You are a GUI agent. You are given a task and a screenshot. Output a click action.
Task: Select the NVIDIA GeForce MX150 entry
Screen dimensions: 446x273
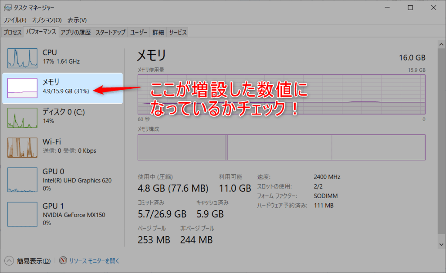point(63,214)
